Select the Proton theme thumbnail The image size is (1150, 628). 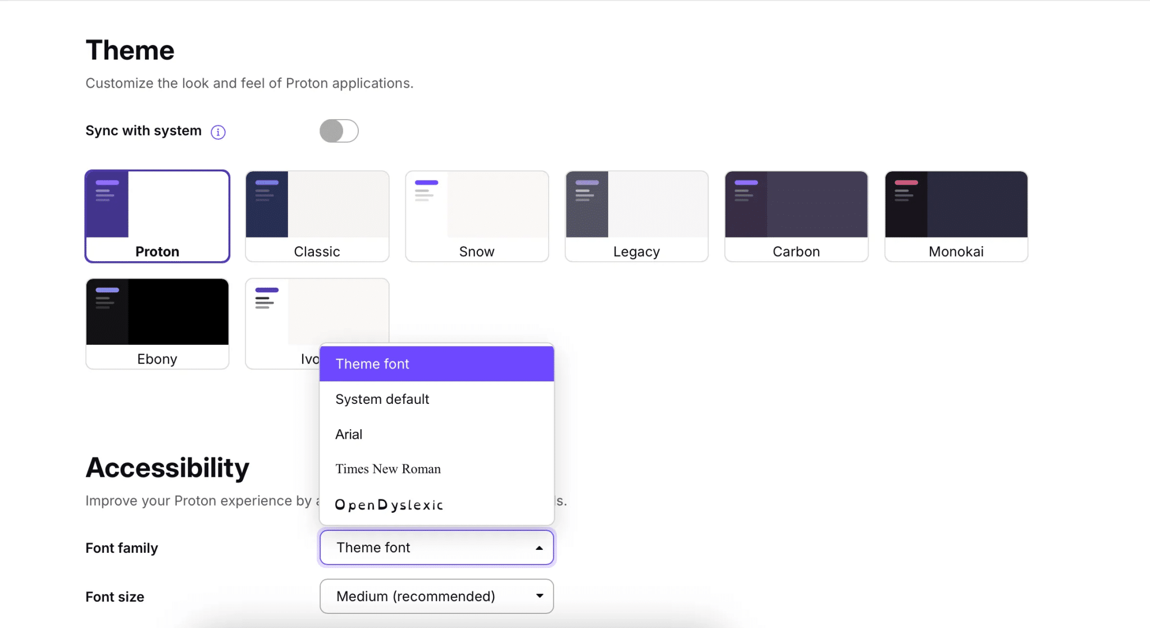157,216
